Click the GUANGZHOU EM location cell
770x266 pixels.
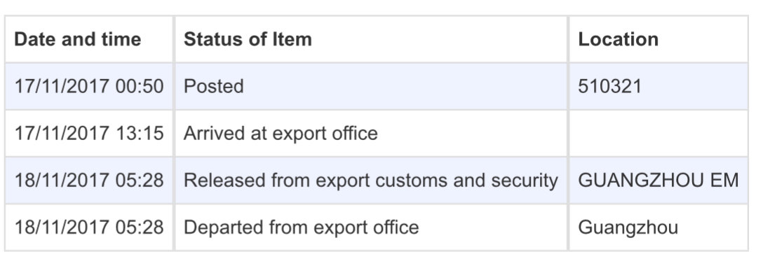click(658, 181)
